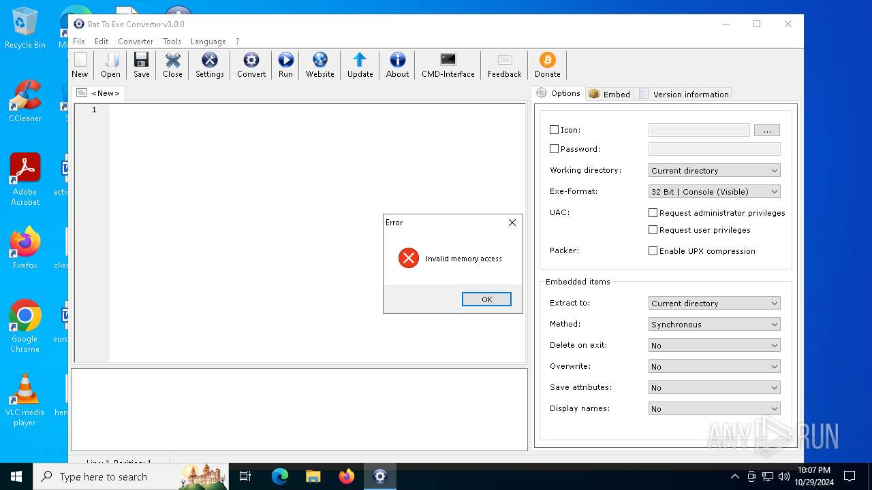Image resolution: width=872 pixels, height=490 pixels.
Task: Close the Error dialog with X
Action: tap(512, 223)
